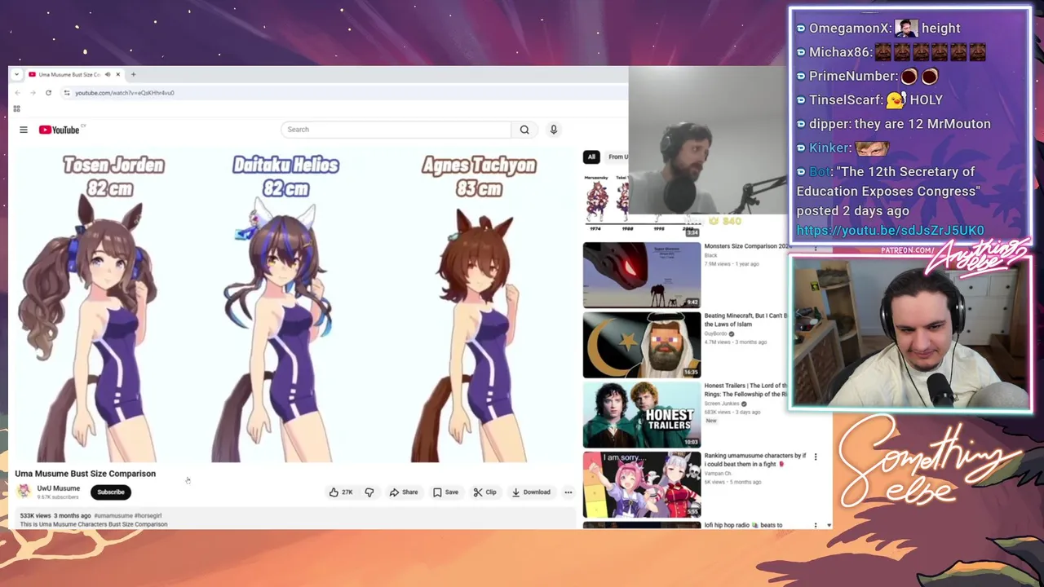
Task: Open the YouTube hamburger guide menu
Action: [24, 130]
